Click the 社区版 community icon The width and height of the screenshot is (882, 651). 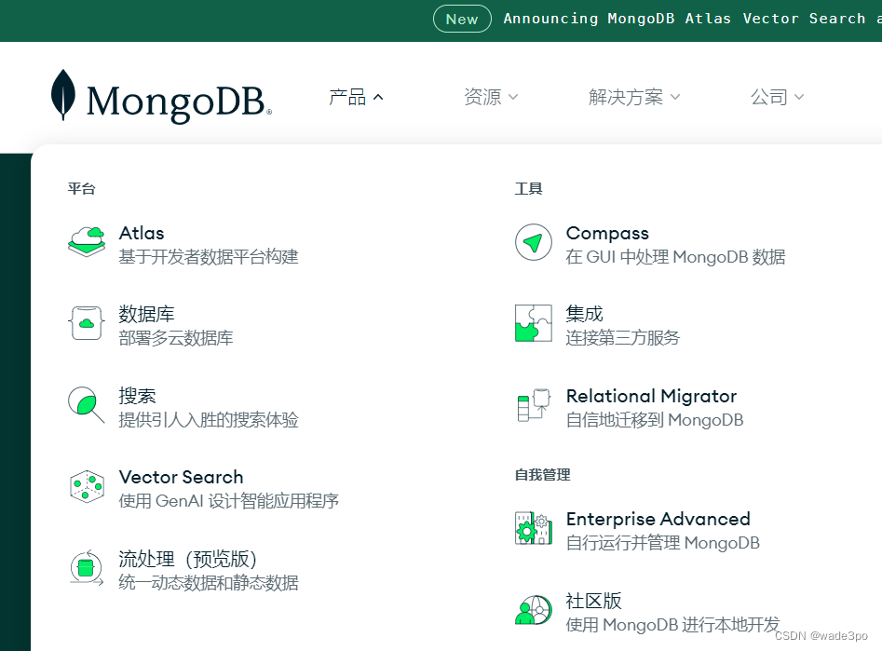pyautogui.click(x=534, y=610)
